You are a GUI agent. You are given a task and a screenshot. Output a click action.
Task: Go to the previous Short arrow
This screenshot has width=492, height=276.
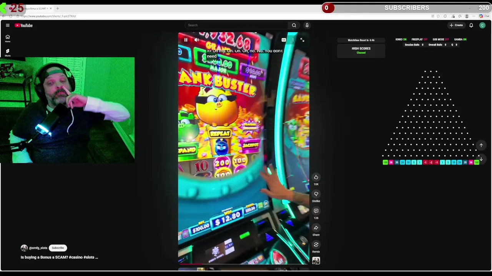481,145
